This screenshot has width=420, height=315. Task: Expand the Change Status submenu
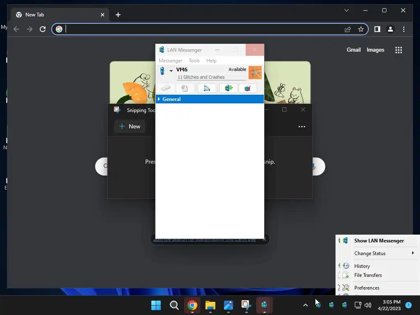(379, 253)
